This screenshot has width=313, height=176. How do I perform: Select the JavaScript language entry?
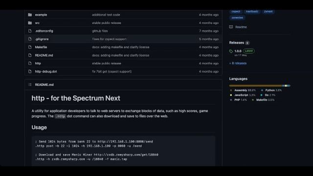pos(243,95)
